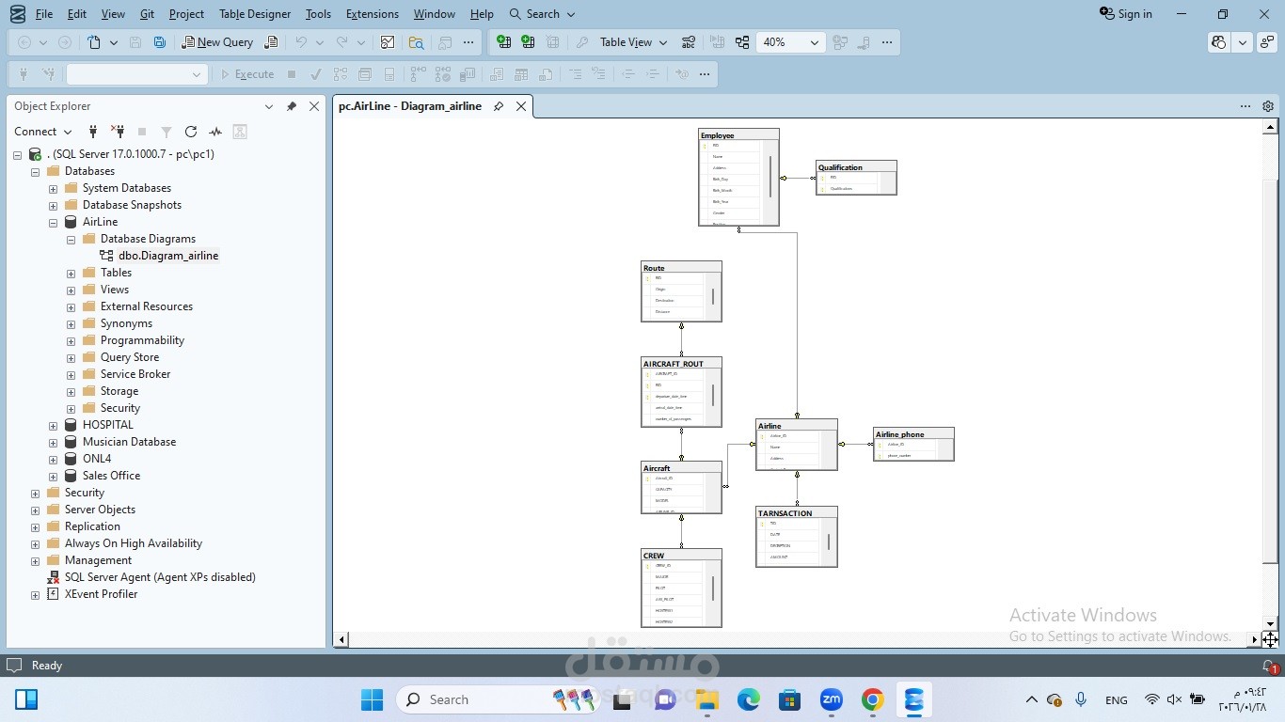Click the New Query button
Viewport: 1285px width, 722px height.
point(217,42)
